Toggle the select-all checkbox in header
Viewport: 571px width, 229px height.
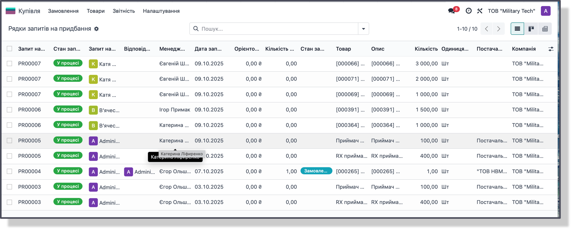(x=9, y=49)
